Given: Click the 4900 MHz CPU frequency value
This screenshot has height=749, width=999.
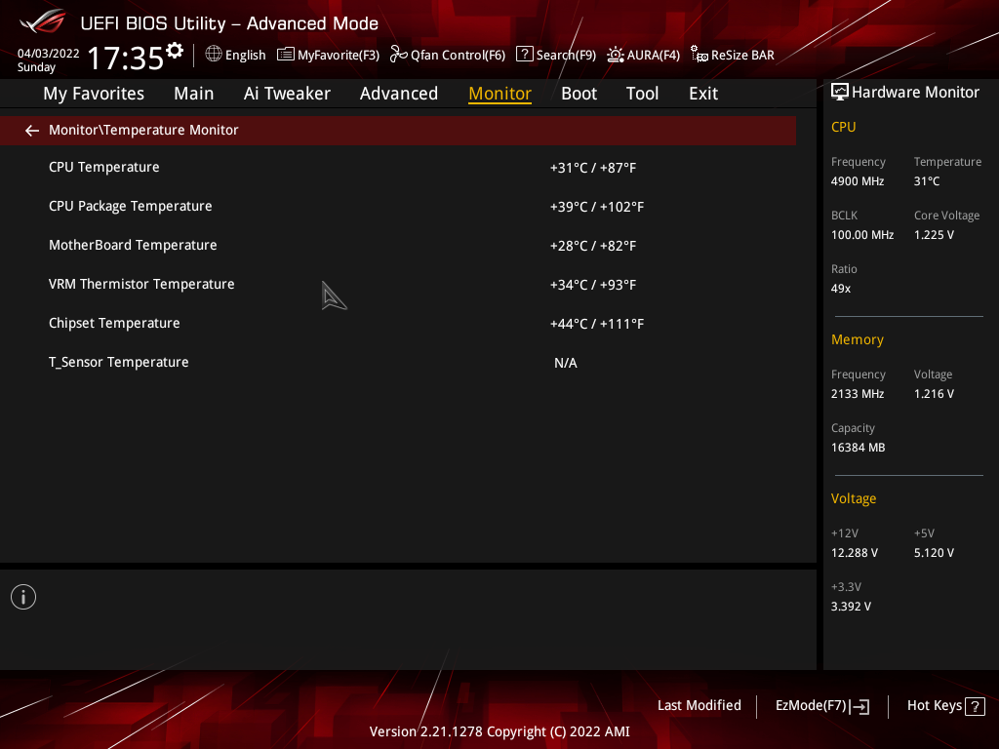Looking at the screenshot, I should (858, 181).
